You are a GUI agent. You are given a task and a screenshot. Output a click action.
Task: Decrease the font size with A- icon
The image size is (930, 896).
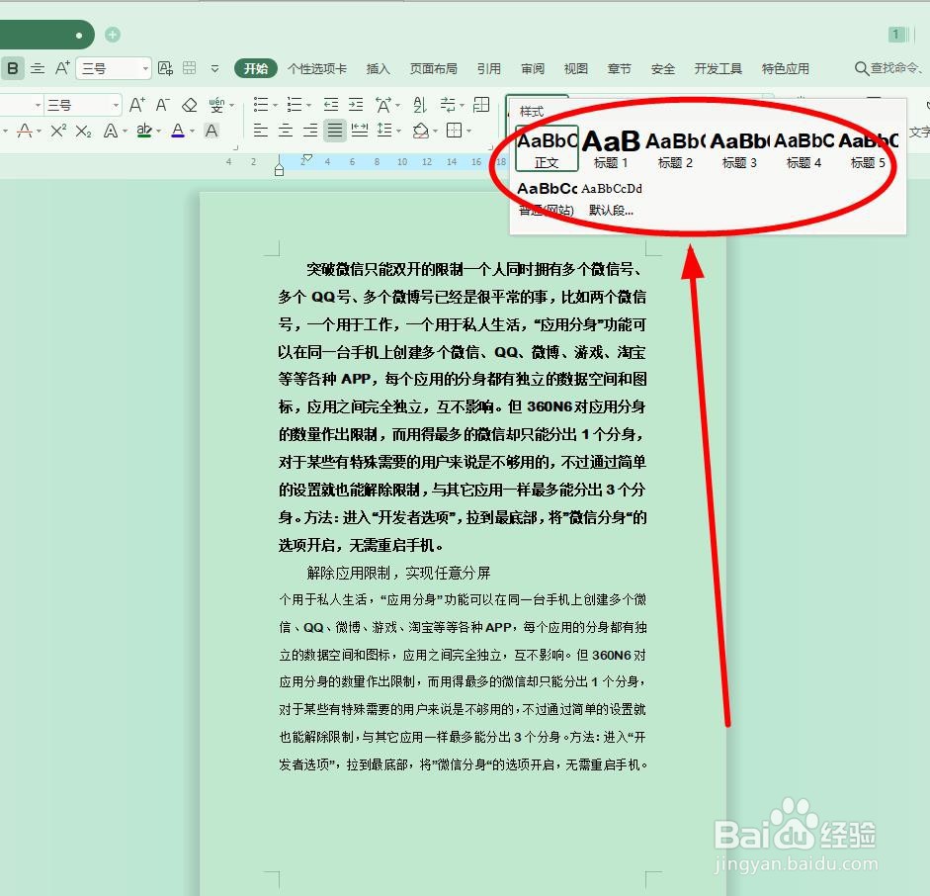pyautogui.click(x=161, y=105)
